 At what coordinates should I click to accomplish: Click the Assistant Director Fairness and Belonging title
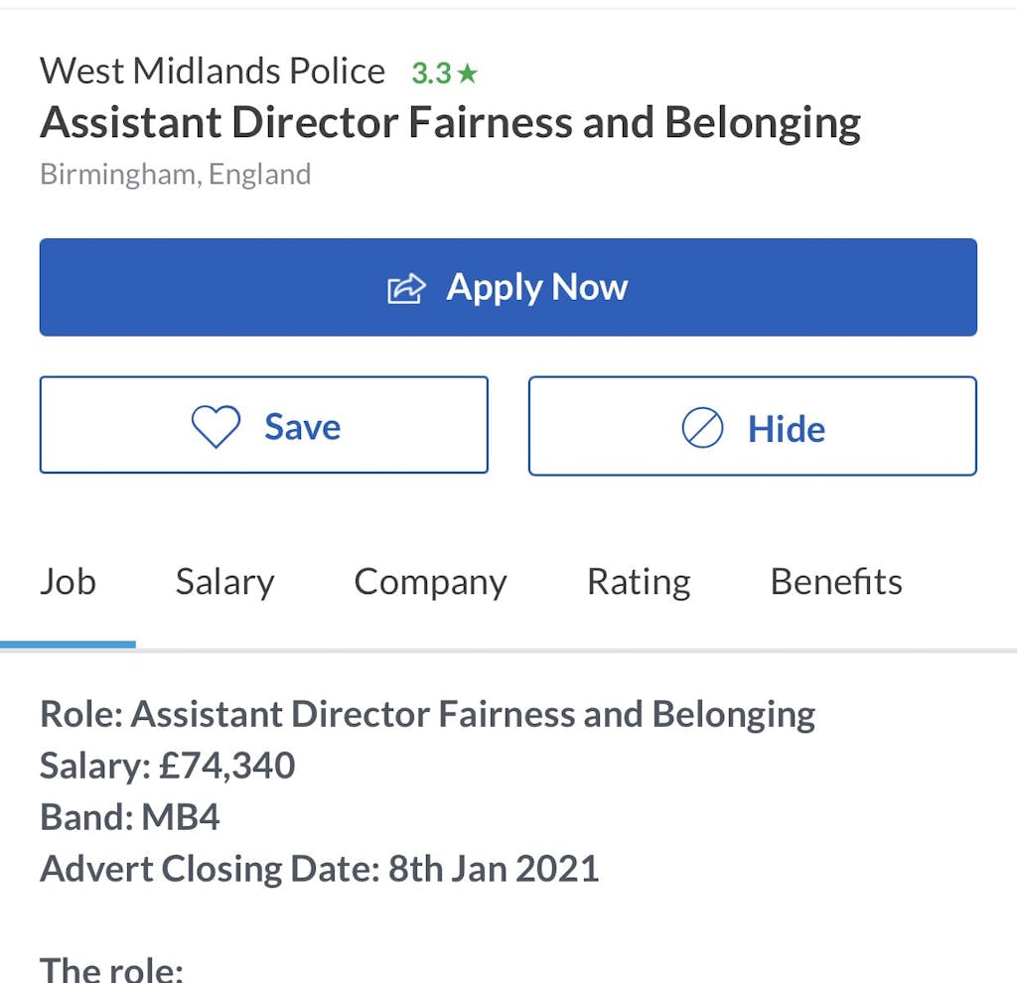click(450, 123)
